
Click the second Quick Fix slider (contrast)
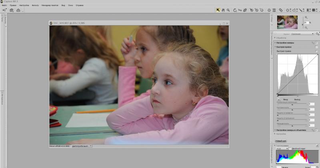[292, 110]
